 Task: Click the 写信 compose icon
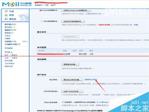click(x=6, y=11)
